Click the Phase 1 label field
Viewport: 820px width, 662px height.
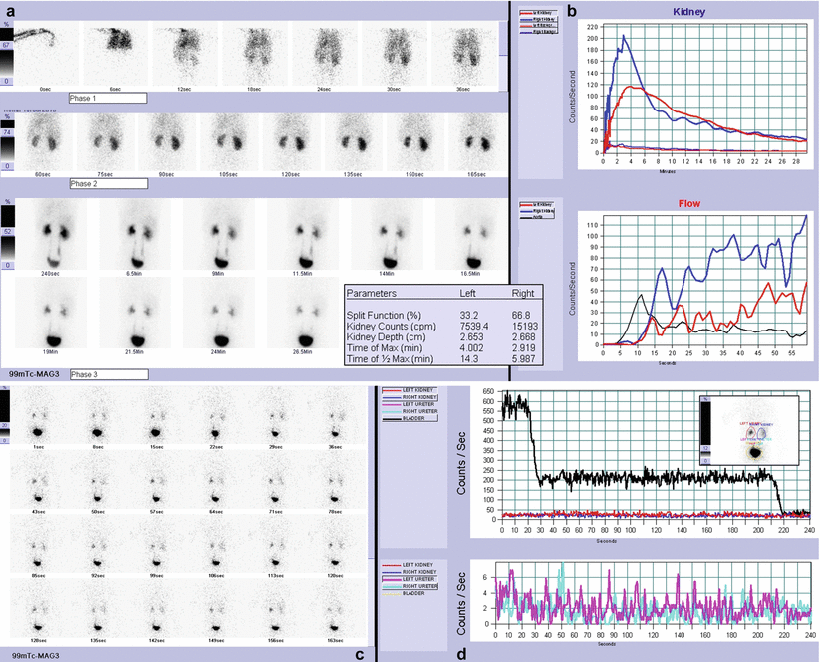(x=107, y=98)
